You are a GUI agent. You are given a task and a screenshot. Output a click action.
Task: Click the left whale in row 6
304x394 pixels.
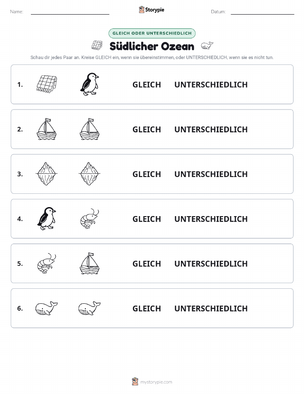[47, 308]
